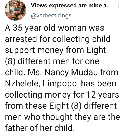Open the three-dot more options menu
This screenshot has width=125, height=137.
point(119,6)
